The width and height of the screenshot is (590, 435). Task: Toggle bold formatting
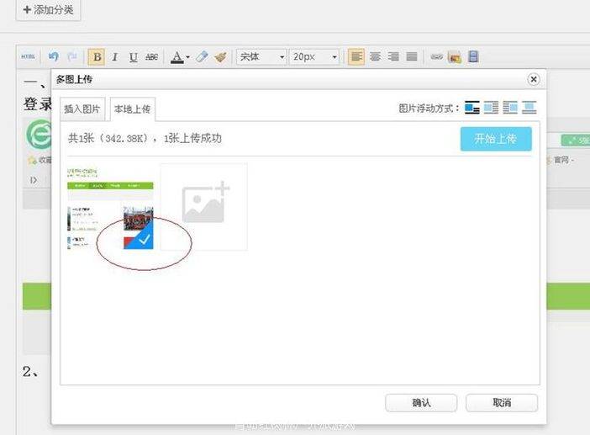(97, 57)
